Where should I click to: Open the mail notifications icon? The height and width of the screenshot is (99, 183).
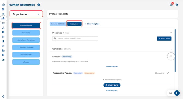tap(171, 5)
